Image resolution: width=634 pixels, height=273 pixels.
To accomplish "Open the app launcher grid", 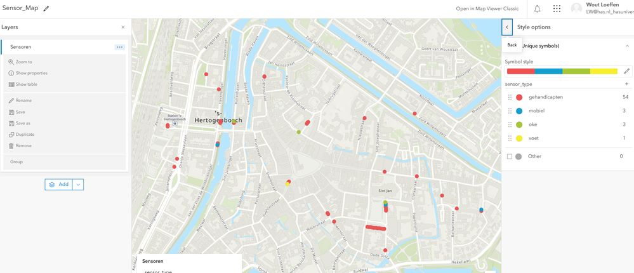I will (557, 9).
